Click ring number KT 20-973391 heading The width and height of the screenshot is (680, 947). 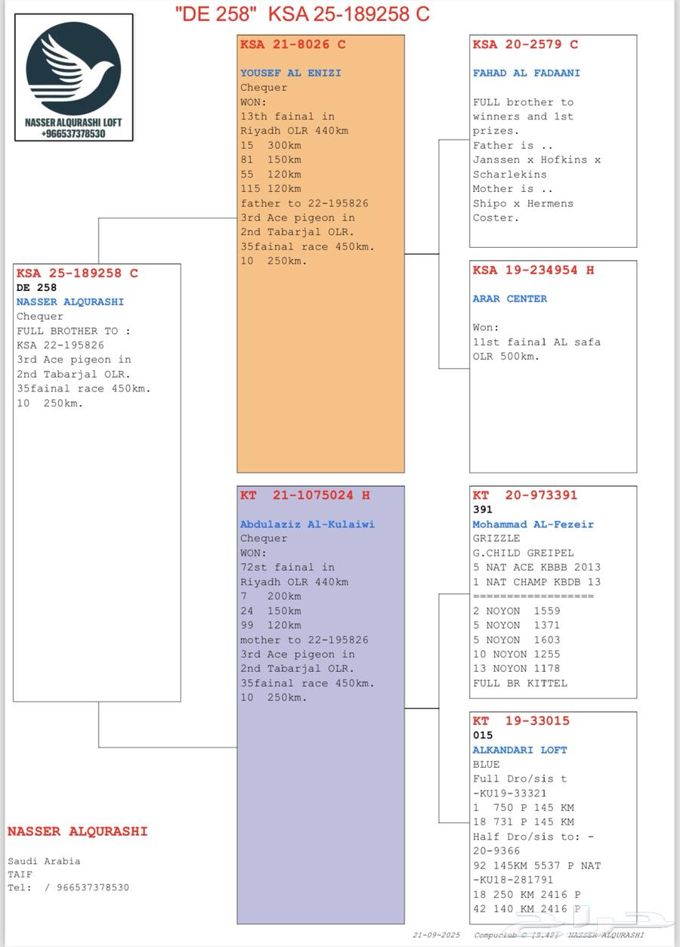pos(524,495)
